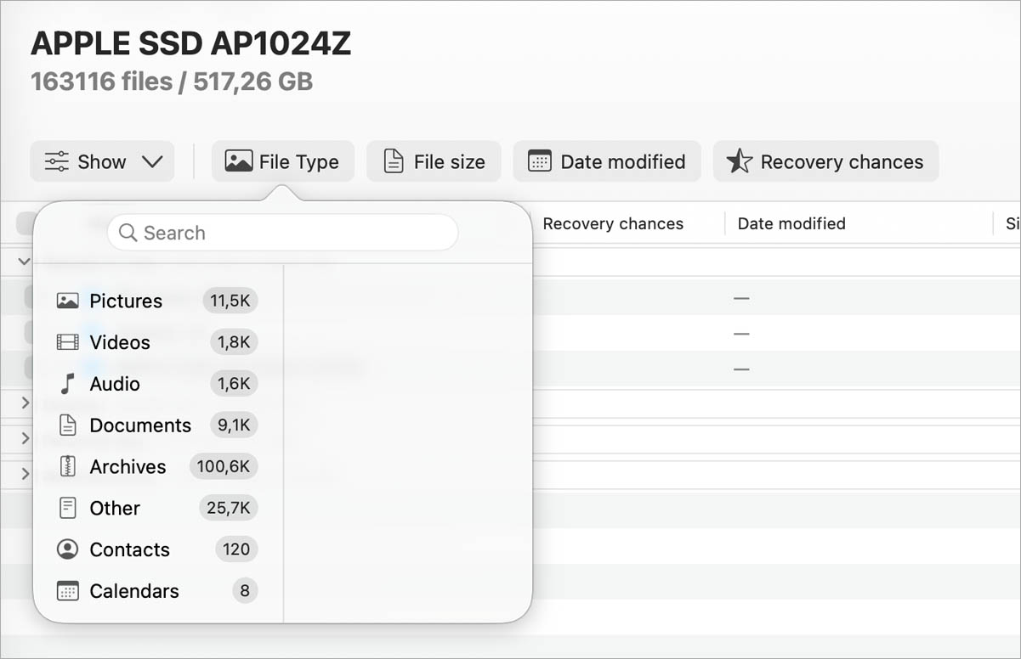The height and width of the screenshot is (659, 1021).
Task: Toggle the Date modified filter
Action: coord(606,161)
